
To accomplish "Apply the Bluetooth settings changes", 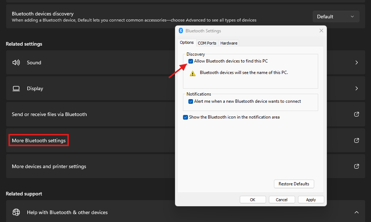I will 311,199.
